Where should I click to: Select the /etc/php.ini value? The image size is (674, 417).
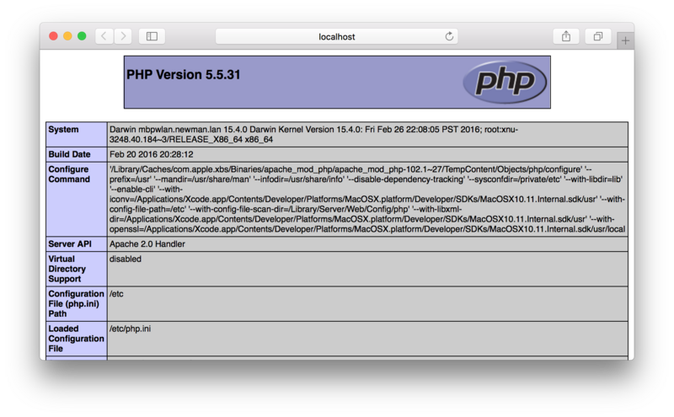(x=130, y=329)
